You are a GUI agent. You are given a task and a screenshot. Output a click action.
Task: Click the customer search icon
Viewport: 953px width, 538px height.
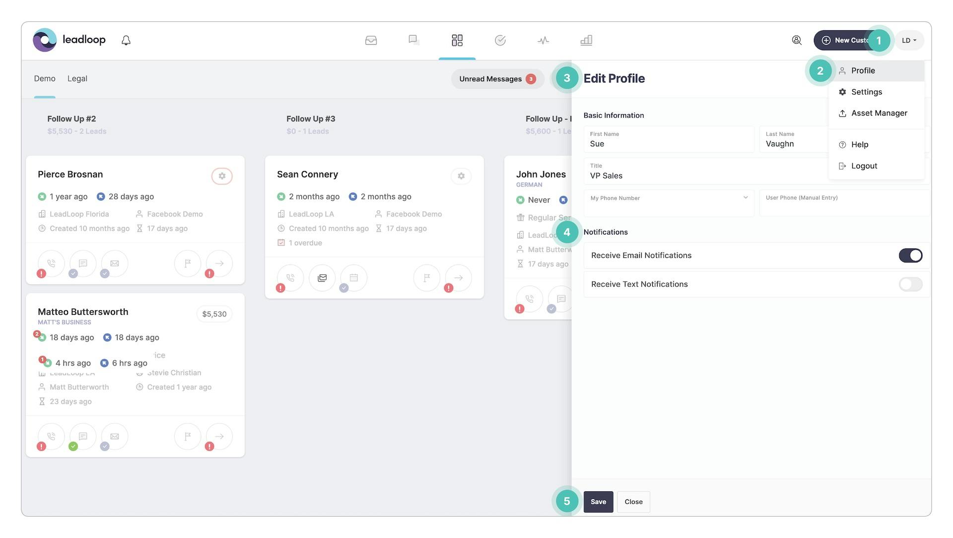[x=797, y=40]
